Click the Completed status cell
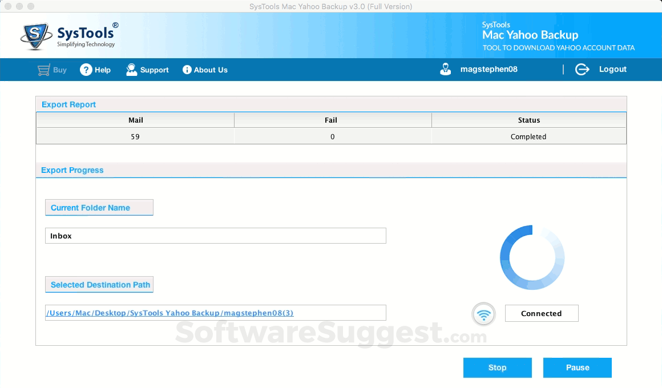Image resolution: width=662 pixels, height=388 pixels. [528, 137]
